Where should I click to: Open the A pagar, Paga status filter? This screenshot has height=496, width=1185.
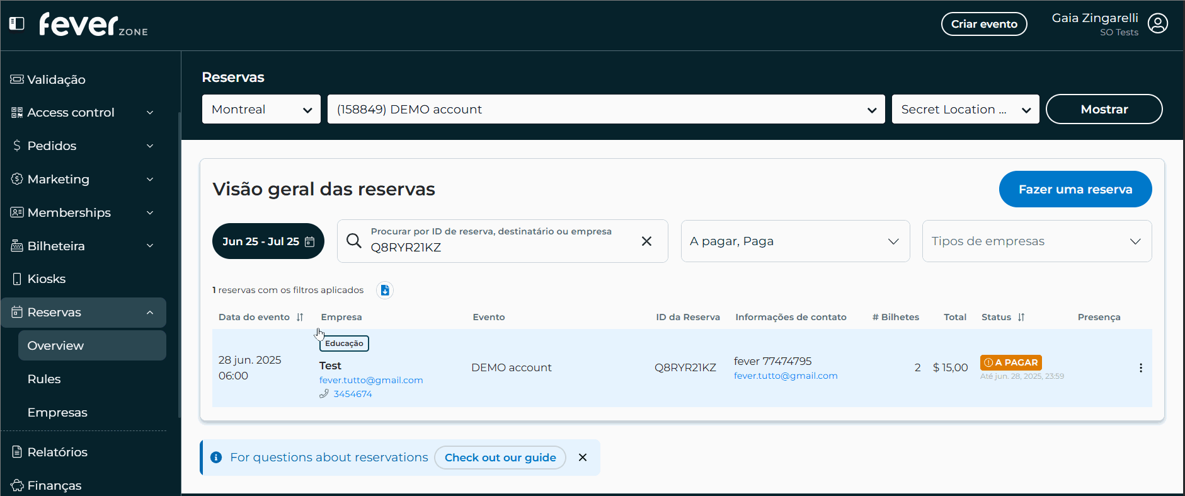(795, 241)
